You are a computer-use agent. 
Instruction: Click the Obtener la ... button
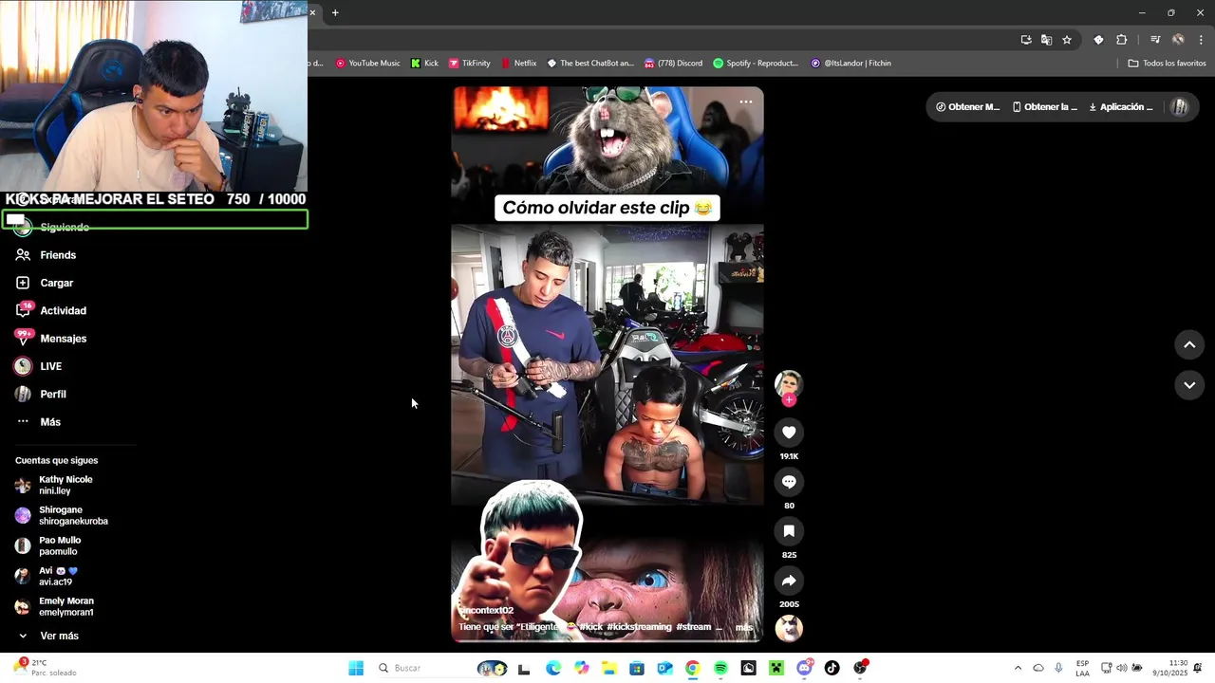point(1045,107)
